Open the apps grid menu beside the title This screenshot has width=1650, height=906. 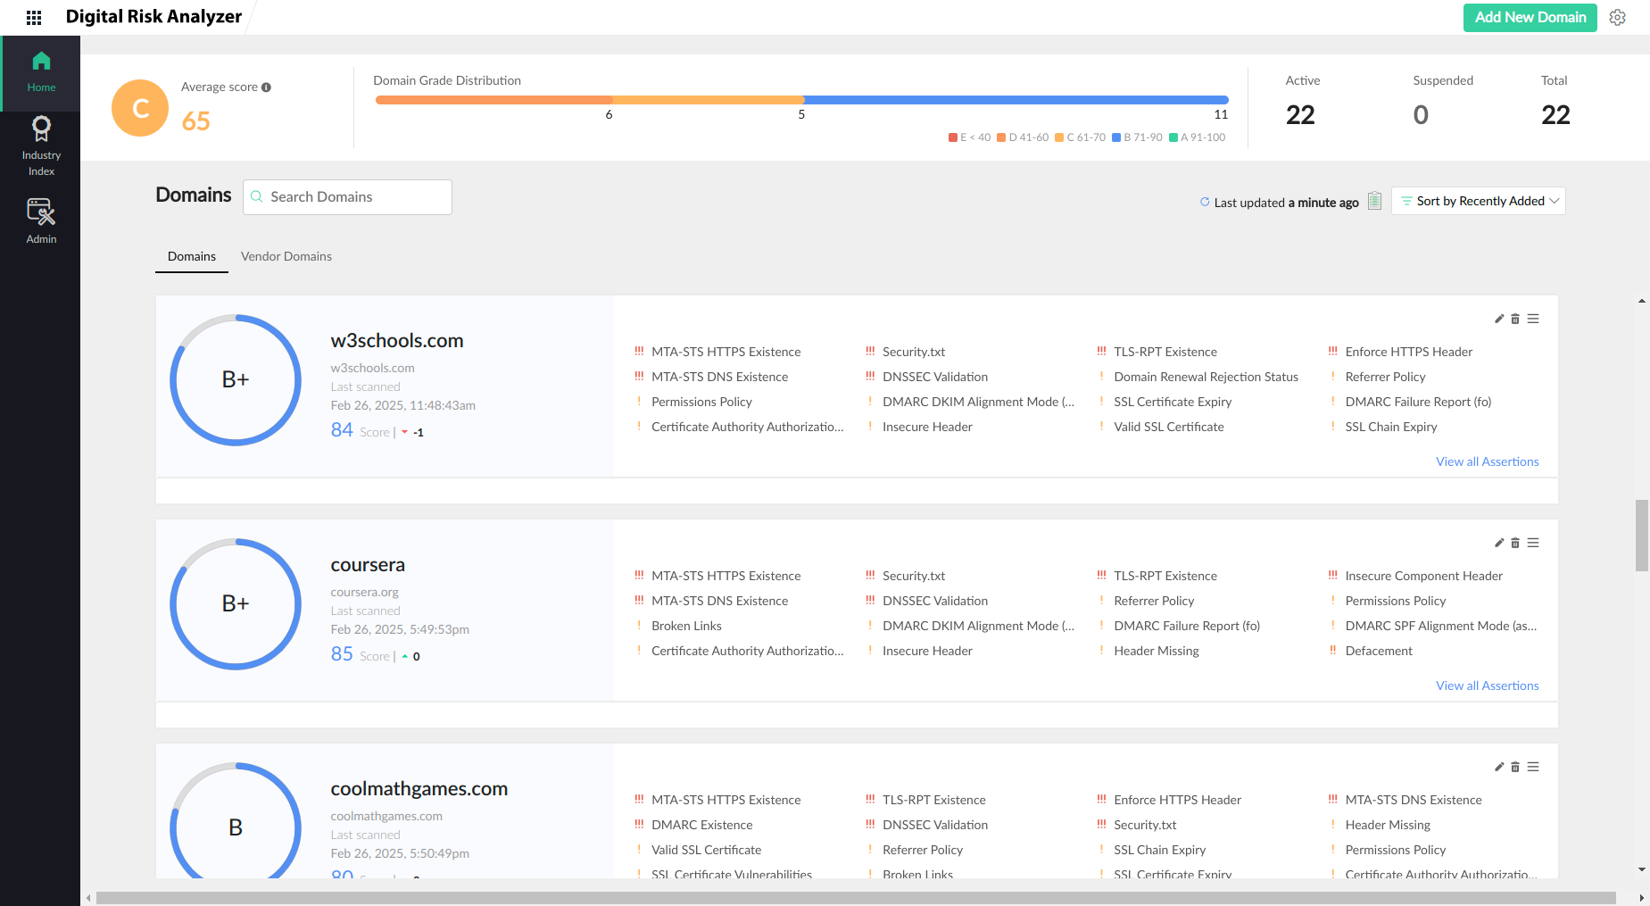[33, 16]
